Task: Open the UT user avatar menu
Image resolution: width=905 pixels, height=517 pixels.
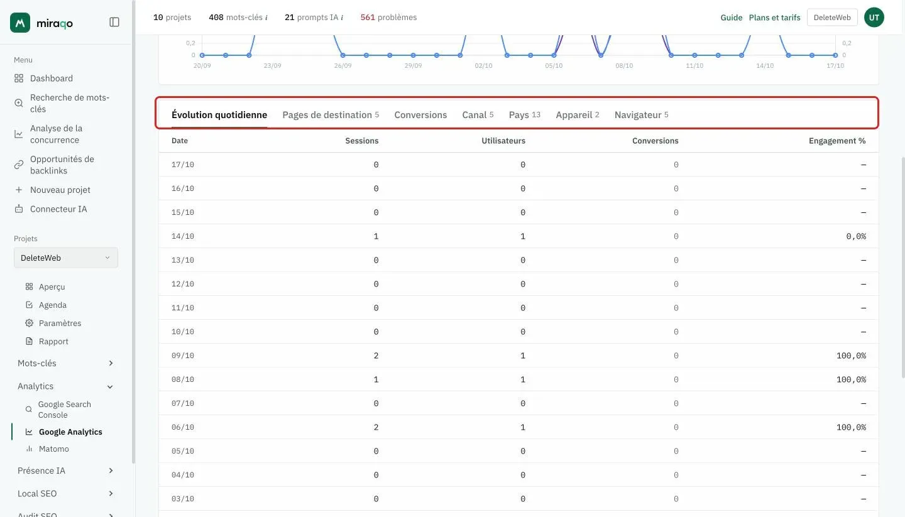Action: 874,18
